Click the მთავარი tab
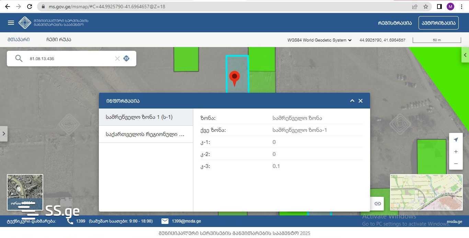469x238 pixels. [19, 39]
